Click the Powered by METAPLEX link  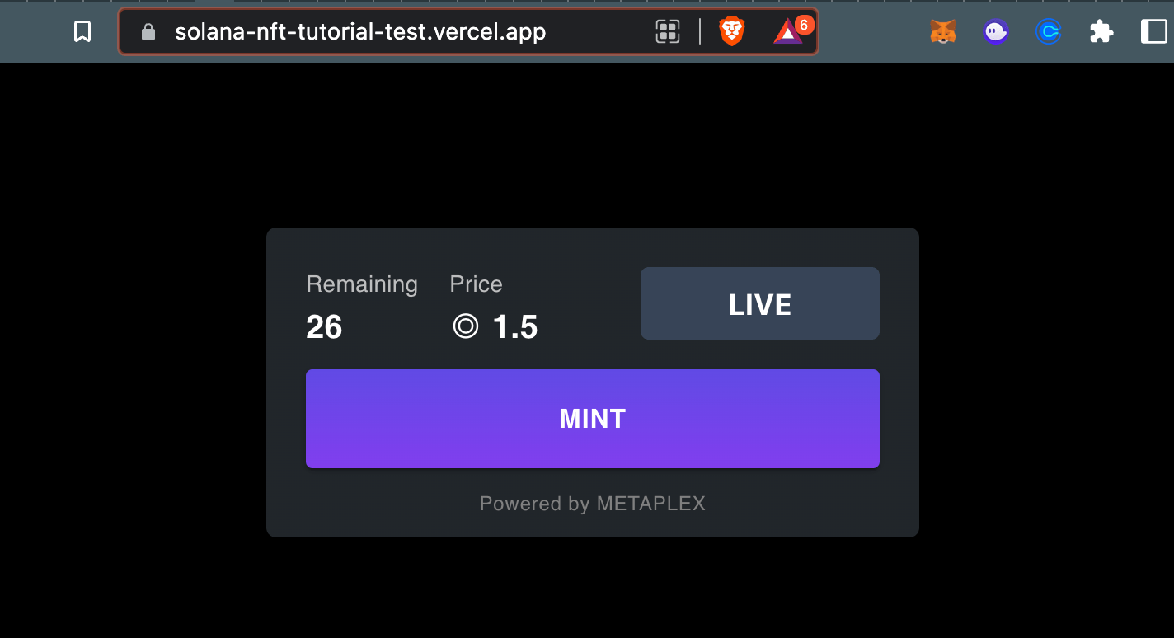coord(591,503)
